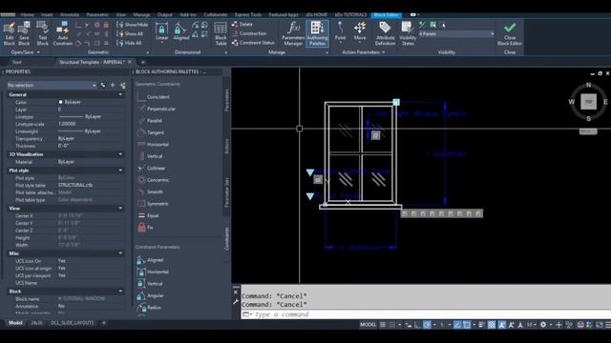Toggle grid display in status bar
The image size is (611, 343).
click(x=383, y=324)
